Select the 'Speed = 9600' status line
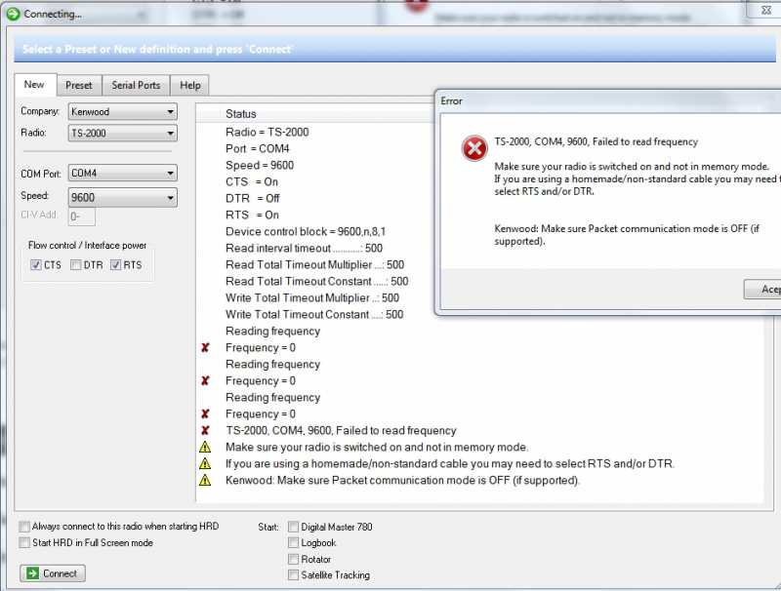The width and height of the screenshot is (781, 591). pyautogui.click(x=260, y=165)
